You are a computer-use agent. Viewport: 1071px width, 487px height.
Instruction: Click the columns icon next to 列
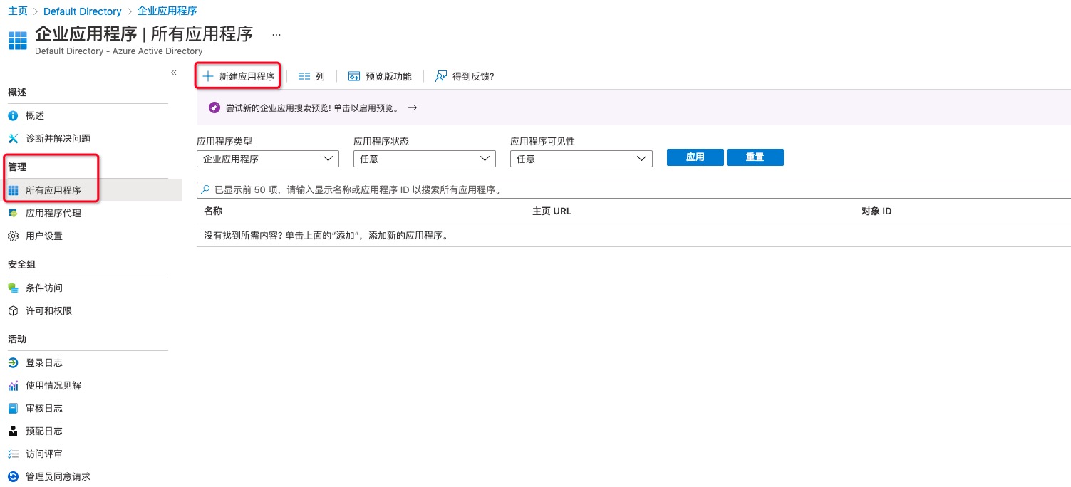[304, 76]
